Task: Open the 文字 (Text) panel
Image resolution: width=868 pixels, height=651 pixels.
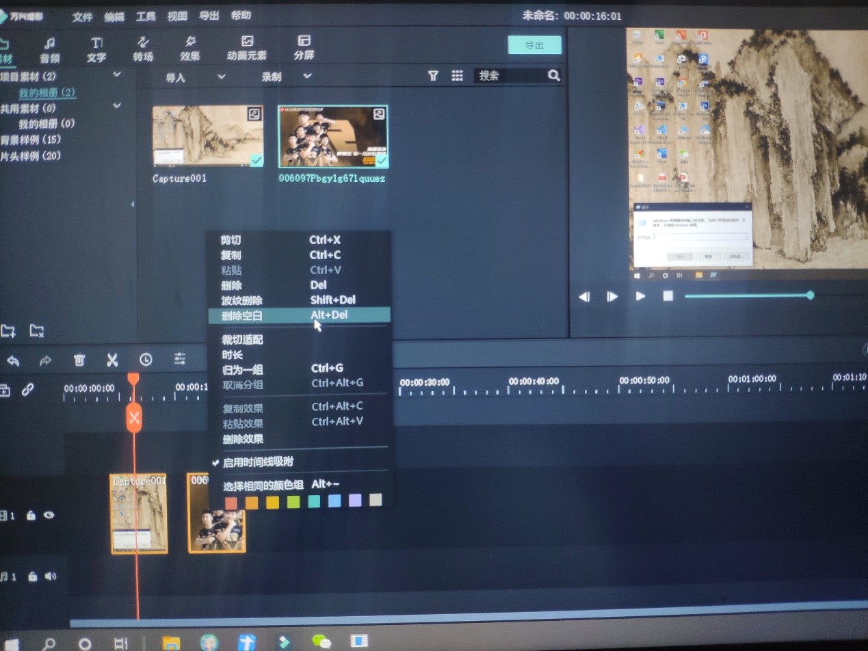Action: [x=96, y=49]
